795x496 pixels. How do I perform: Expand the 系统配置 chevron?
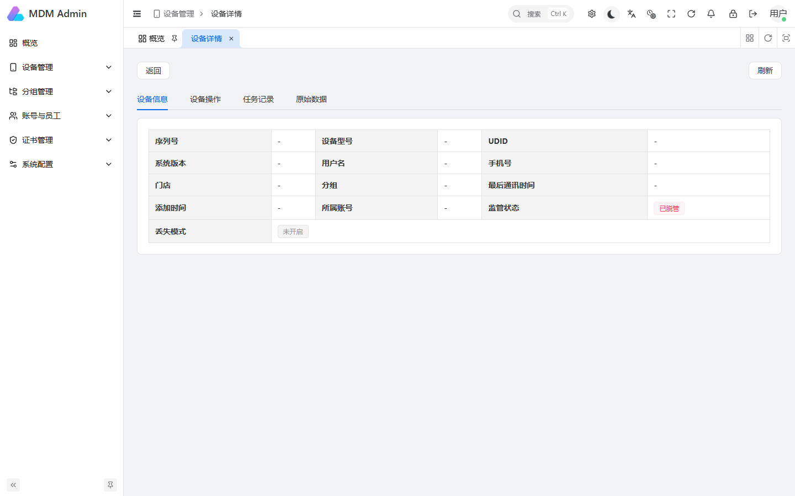click(109, 164)
